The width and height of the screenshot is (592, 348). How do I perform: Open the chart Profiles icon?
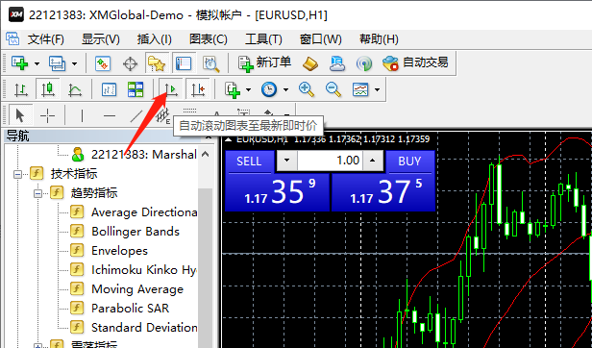click(57, 63)
